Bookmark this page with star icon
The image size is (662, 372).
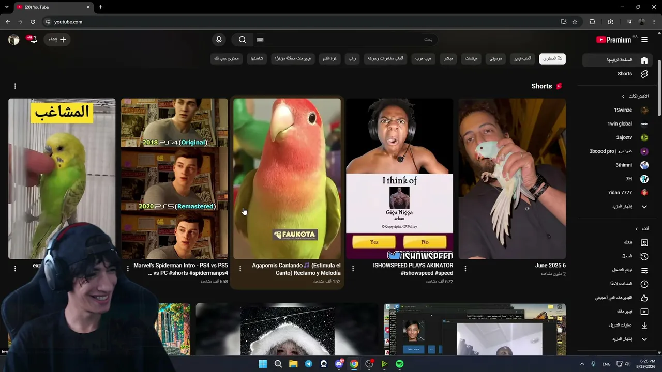click(575, 22)
